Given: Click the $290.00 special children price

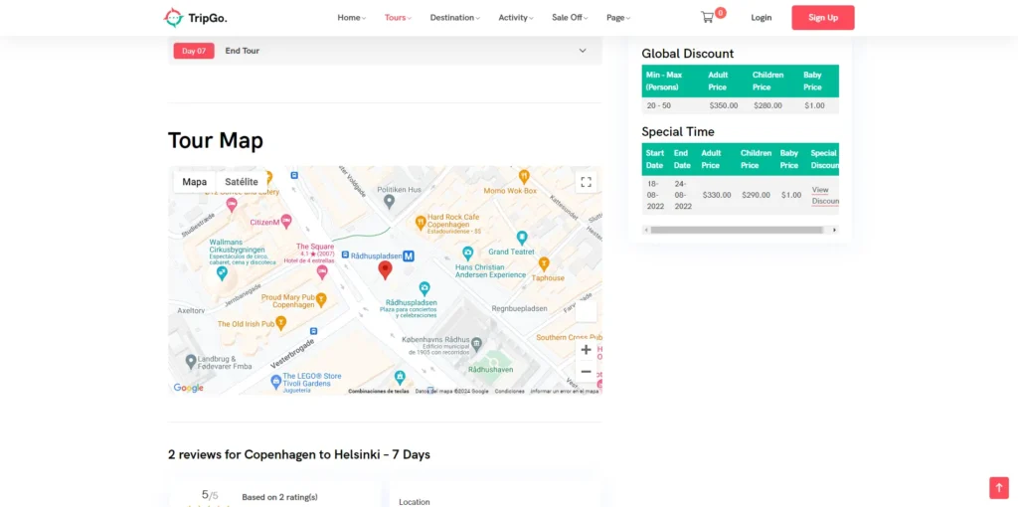Looking at the screenshot, I should pyautogui.click(x=756, y=195).
